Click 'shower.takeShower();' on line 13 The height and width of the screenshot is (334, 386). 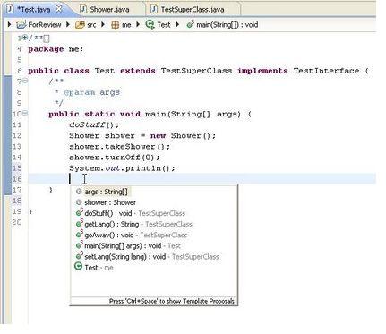(119, 147)
